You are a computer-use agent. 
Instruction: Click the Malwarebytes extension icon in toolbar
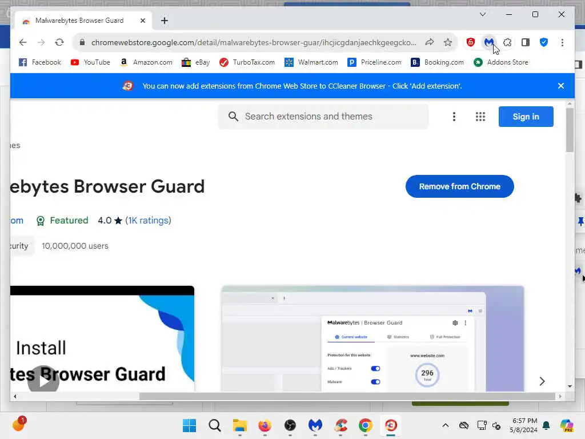click(x=489, y=42)
